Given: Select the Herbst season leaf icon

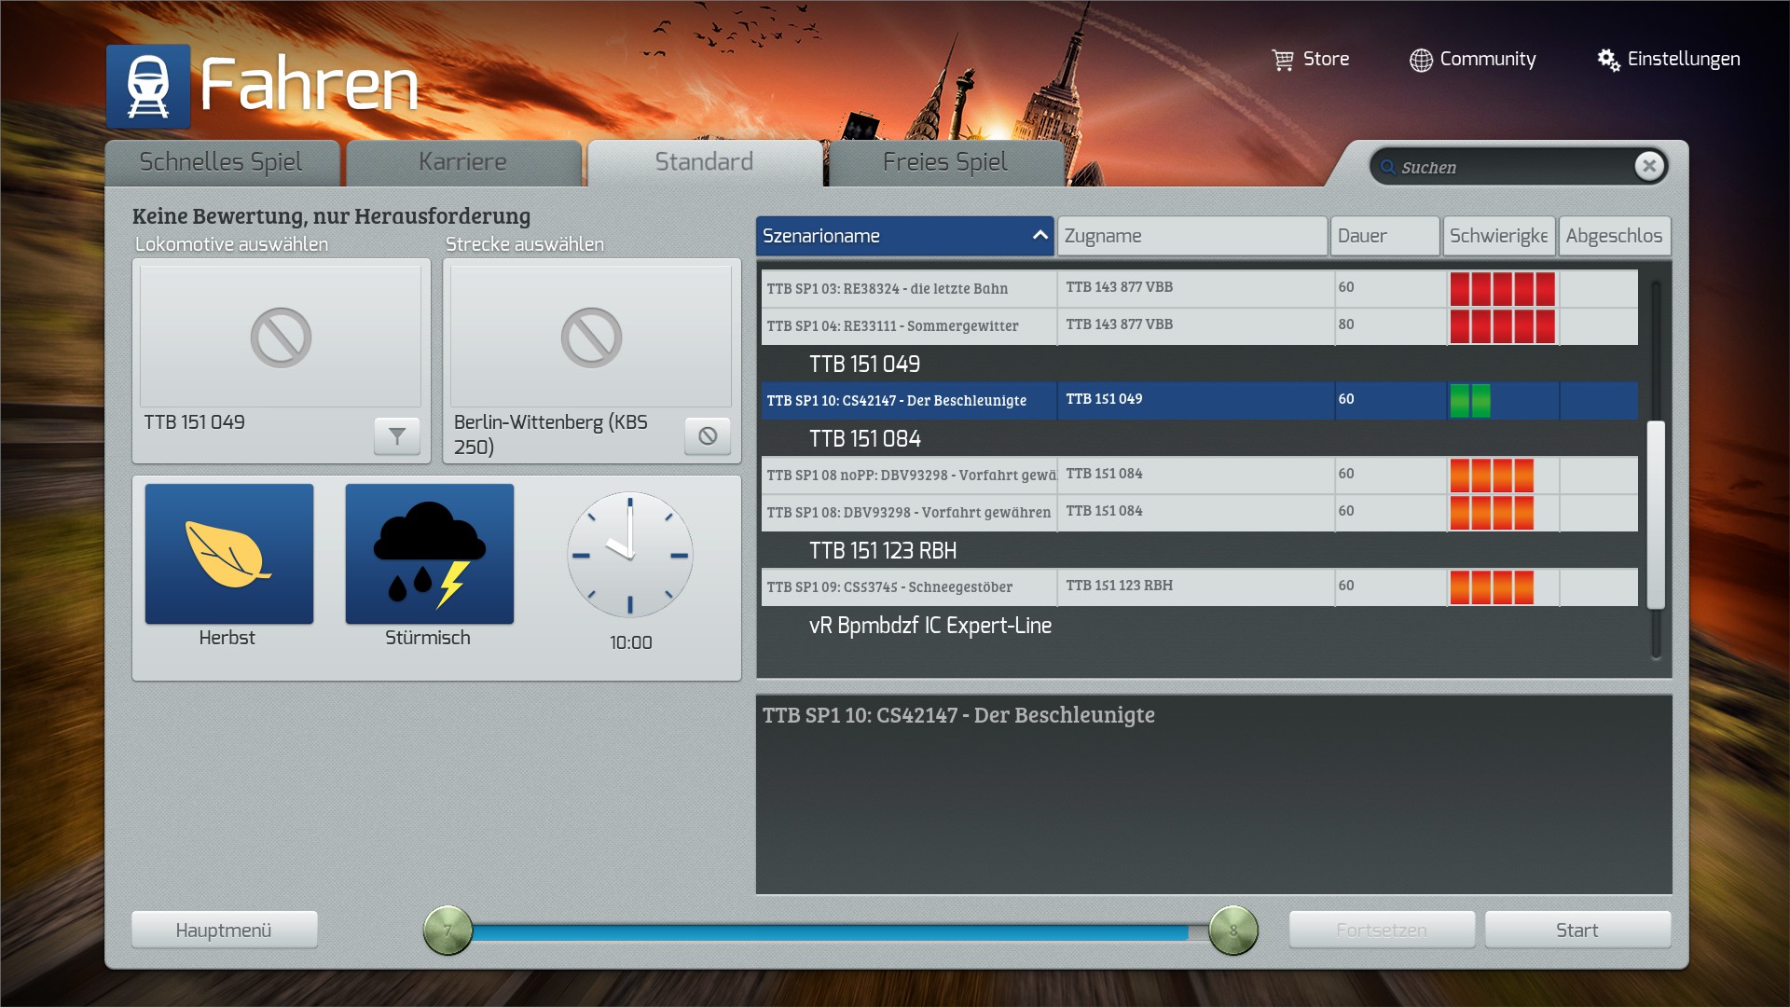Looking at the screenshot, I should [x=229, y=554].
